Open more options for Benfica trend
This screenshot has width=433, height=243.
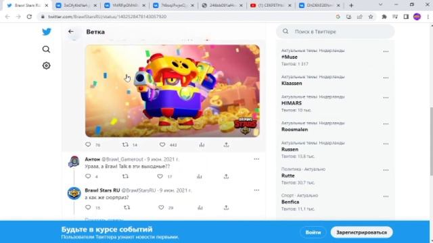tap(386, 196)
